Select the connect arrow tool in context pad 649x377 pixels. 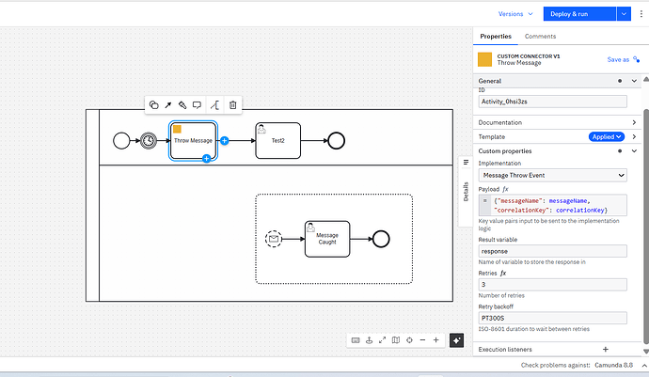tap(167, 105)
